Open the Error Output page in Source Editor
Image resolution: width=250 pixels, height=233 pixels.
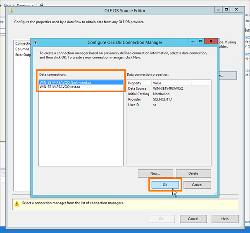(23, 55)
